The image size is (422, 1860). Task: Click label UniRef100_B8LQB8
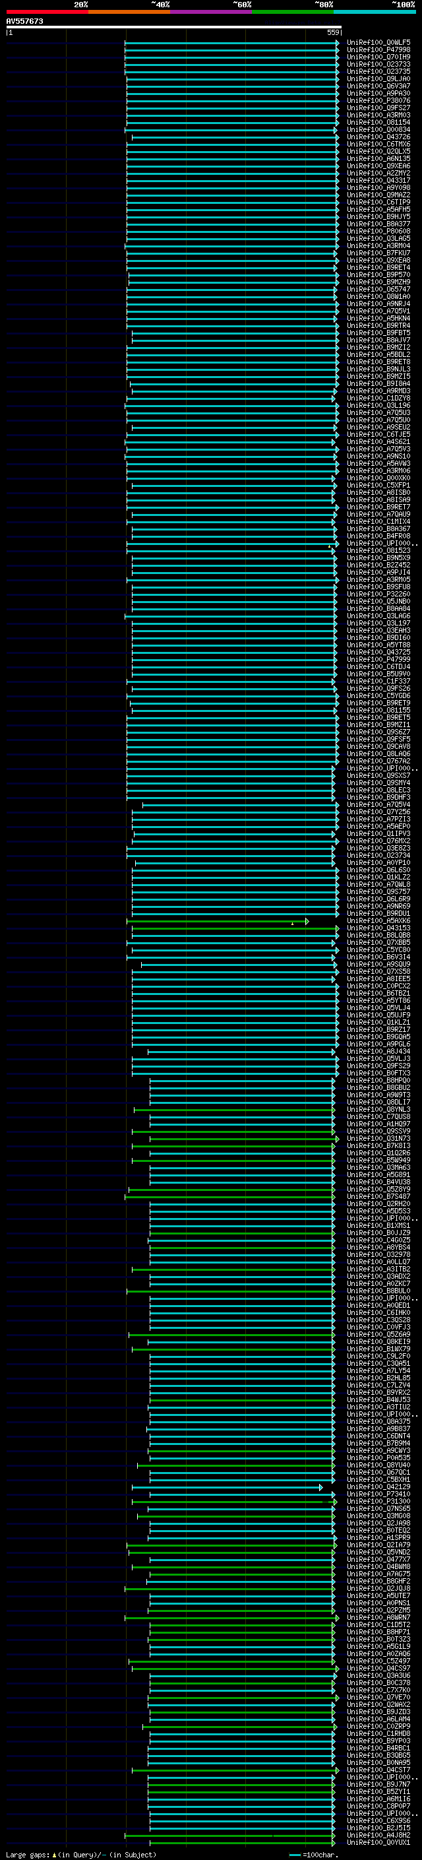pyautogui.click(x=378, y=935)
